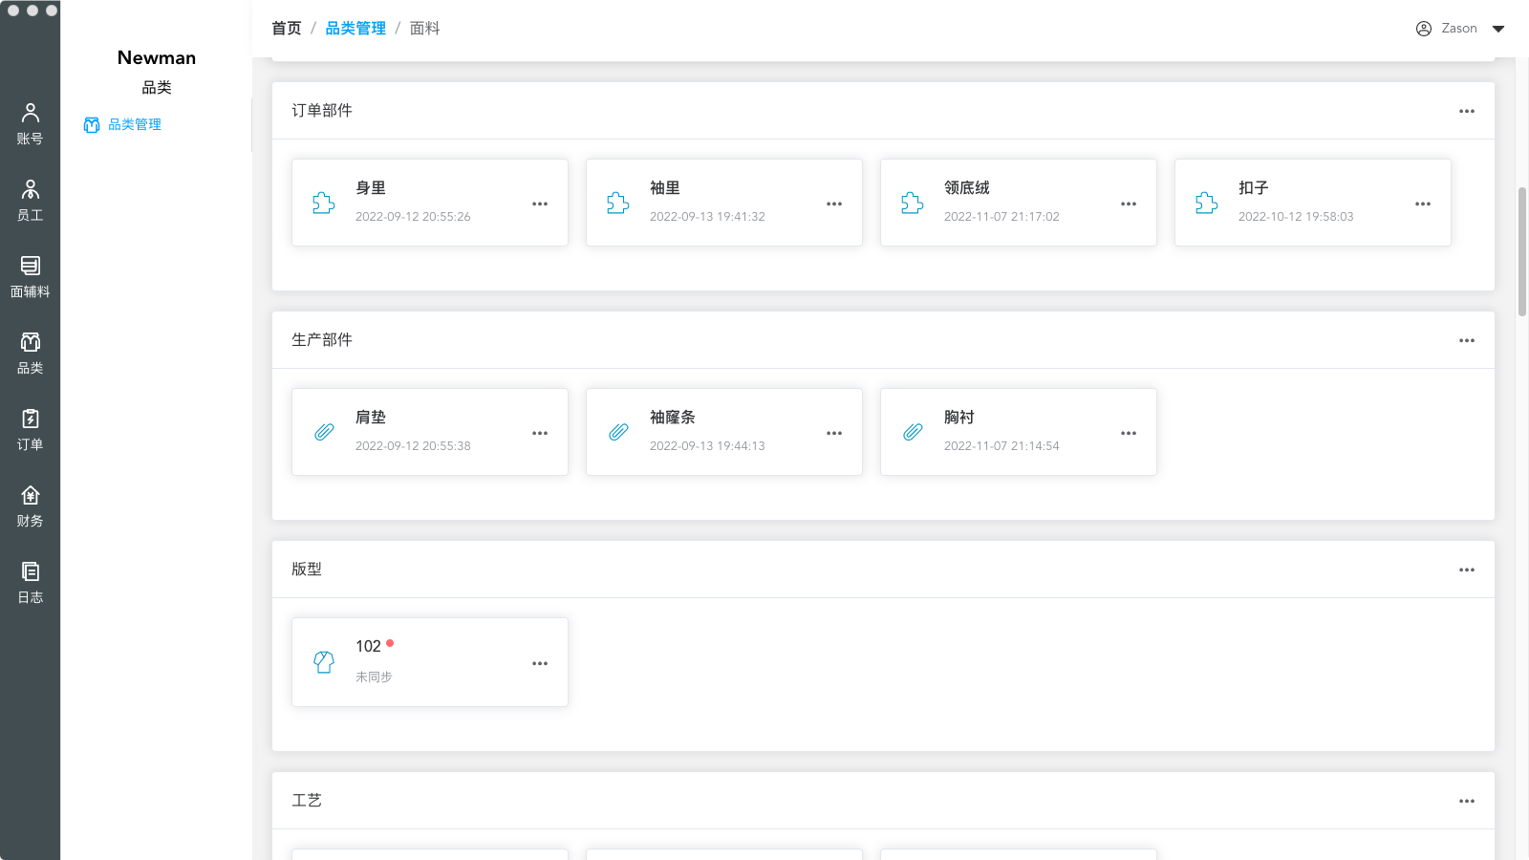Select the 胸衬 card title

click(x=959, y=418)
